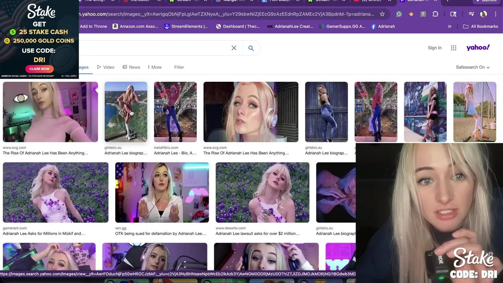Open the Filter options
This screenshot has height=283, width=503.
[179, 67]
